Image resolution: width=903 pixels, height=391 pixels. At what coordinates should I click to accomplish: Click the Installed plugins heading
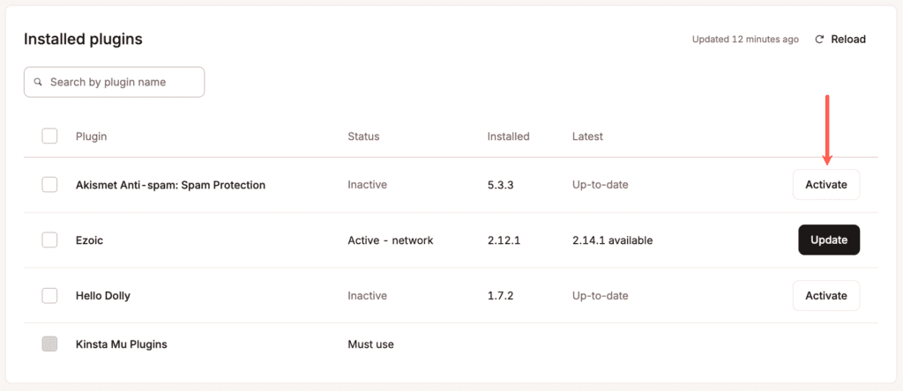(83, 40)
